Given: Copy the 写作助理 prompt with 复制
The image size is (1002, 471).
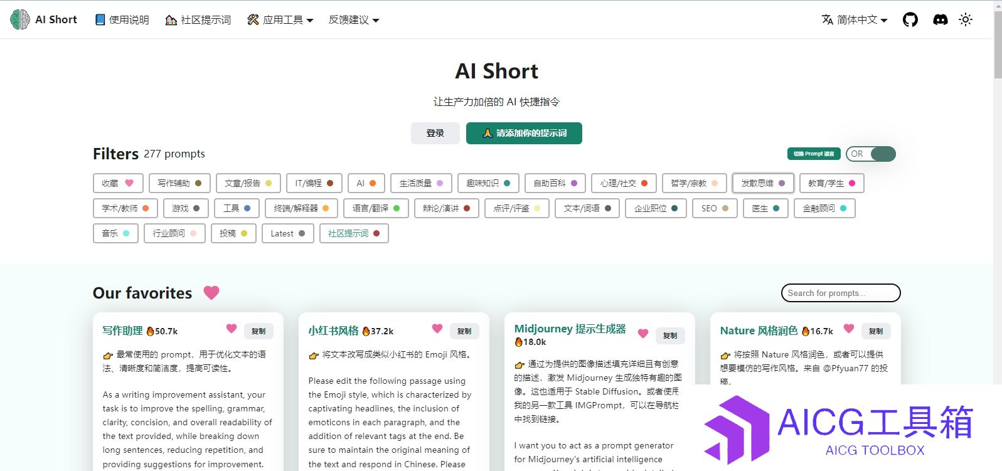Looking at the screenshot, I should [x=258, y=331].
